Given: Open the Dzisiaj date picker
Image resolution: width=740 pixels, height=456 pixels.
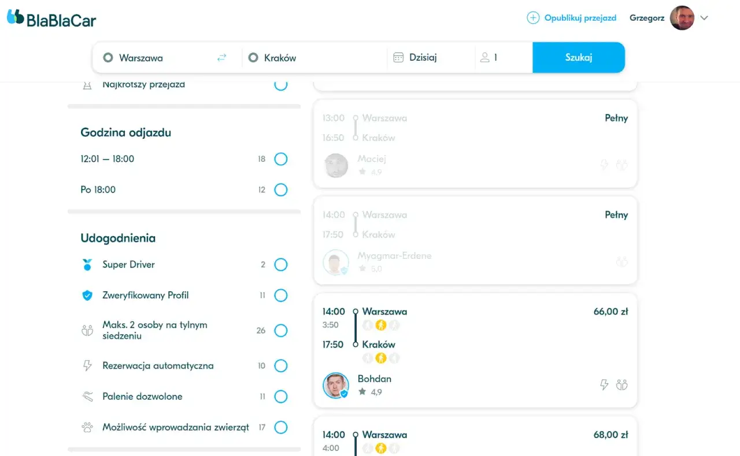Looking at the screenshot, I should (x=430, y=57).
